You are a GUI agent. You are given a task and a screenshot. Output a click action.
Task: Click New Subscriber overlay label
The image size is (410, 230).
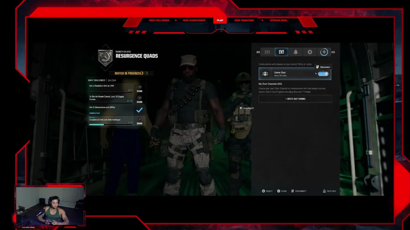point(194,20)
